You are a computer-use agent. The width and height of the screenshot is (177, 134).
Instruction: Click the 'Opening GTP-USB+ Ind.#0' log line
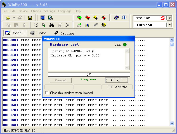point(73,51)
